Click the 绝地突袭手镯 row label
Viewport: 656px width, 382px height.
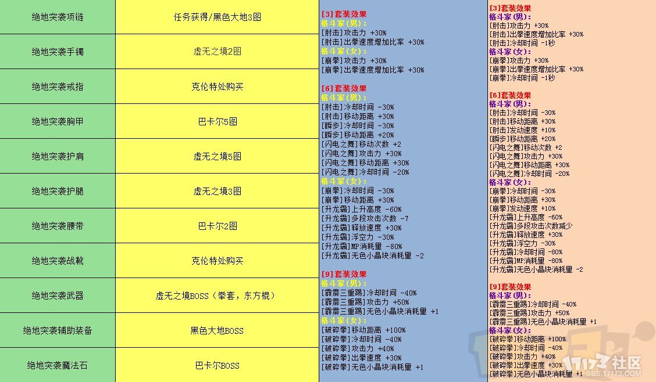coord(58,52)
